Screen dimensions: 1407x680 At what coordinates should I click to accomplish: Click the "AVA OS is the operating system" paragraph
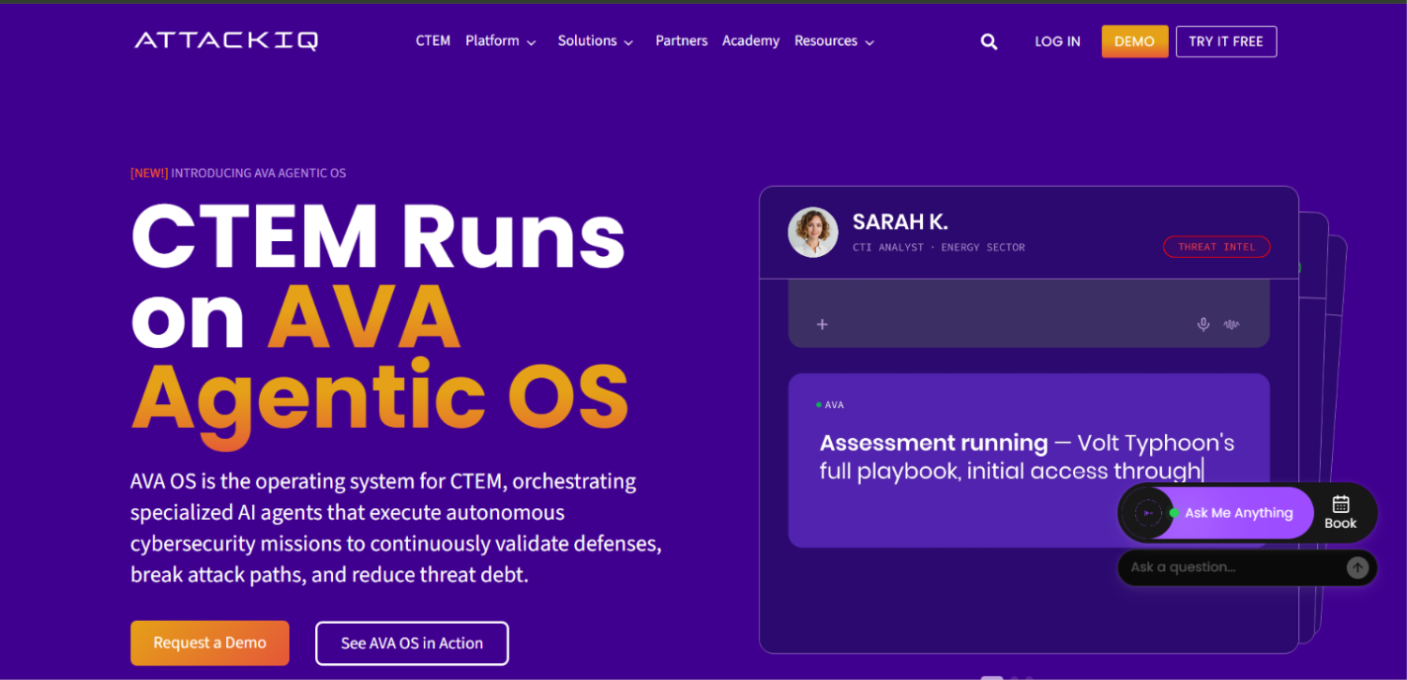(397, 528)
